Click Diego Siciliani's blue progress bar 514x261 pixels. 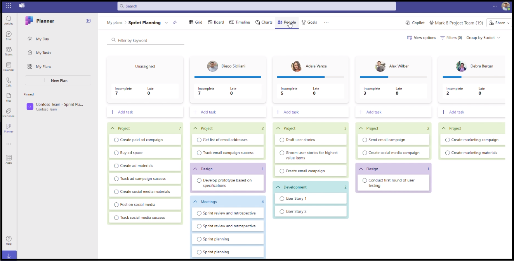(227, 77)
